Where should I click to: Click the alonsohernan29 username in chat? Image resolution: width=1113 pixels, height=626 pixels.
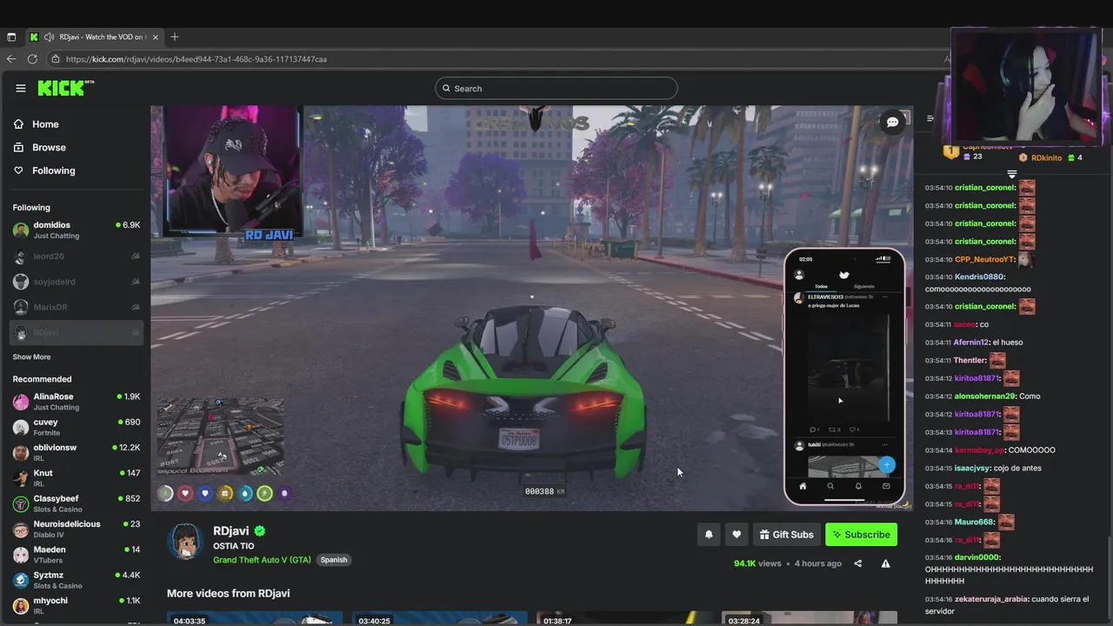click(985, 396)
